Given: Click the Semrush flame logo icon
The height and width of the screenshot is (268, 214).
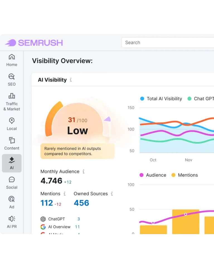Looking at the screenshot, I should click(x=11, y=43).
